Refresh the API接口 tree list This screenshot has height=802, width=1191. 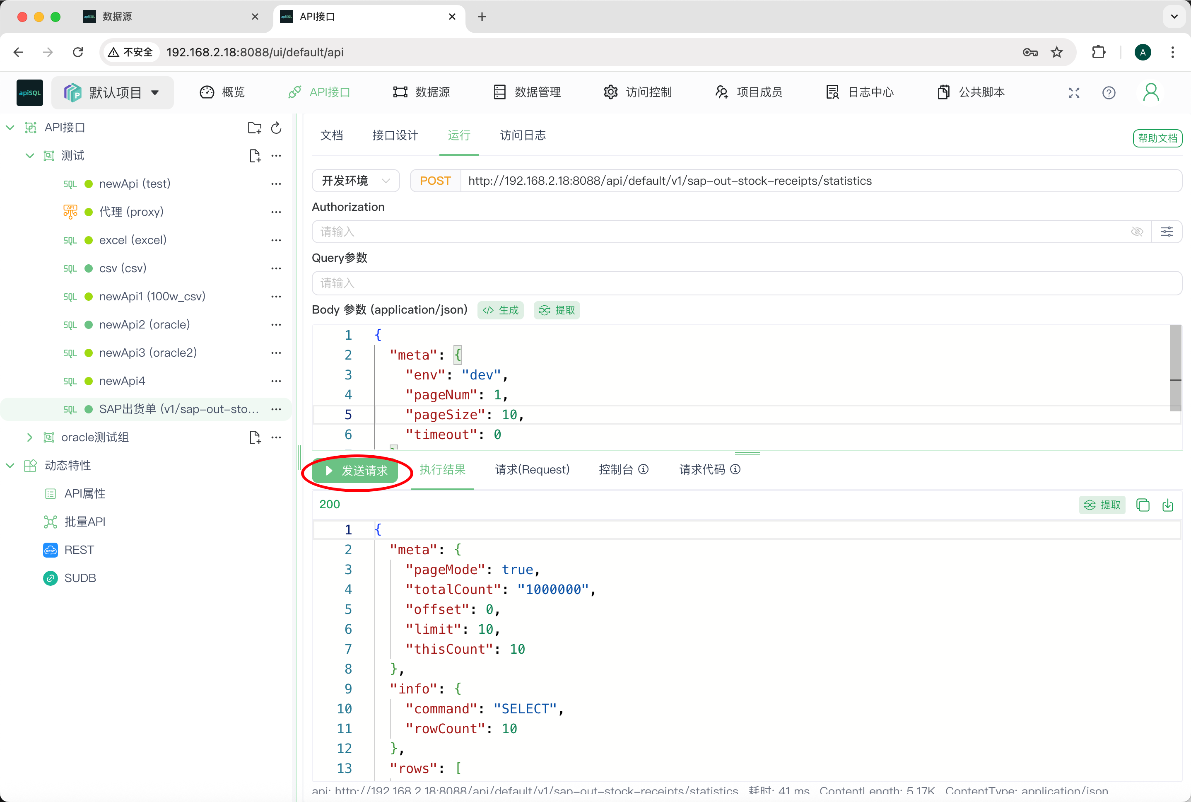click(275, 128)
